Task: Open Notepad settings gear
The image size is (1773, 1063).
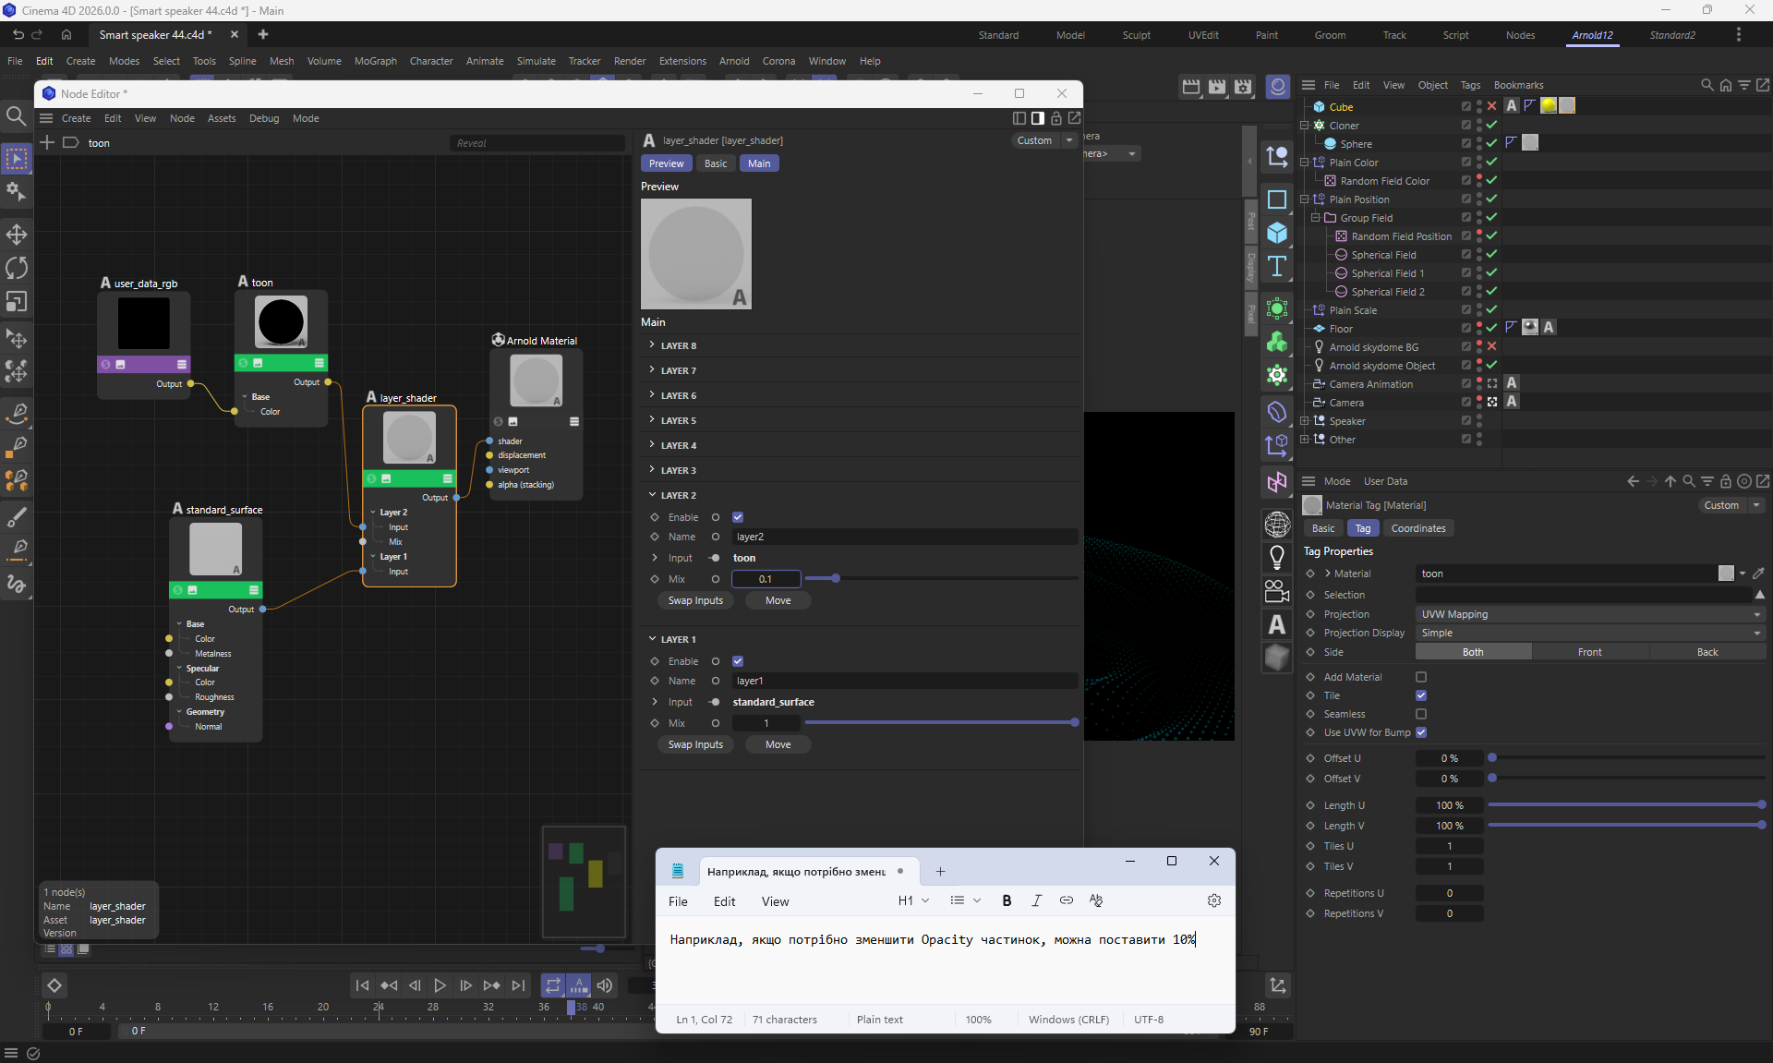Action: click(1214, 900)
